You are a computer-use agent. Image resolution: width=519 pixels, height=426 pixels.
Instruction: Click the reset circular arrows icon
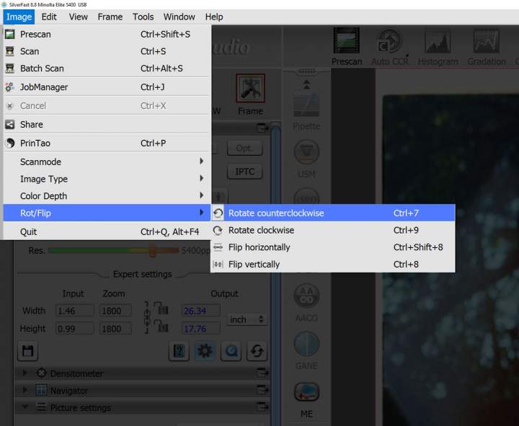[x=257, y=351]
